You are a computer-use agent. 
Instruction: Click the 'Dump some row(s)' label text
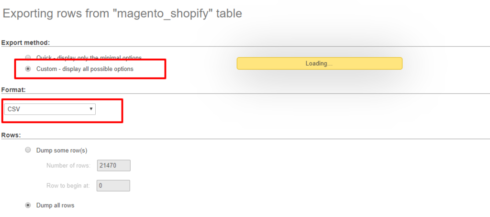click(x=62, y=150)
